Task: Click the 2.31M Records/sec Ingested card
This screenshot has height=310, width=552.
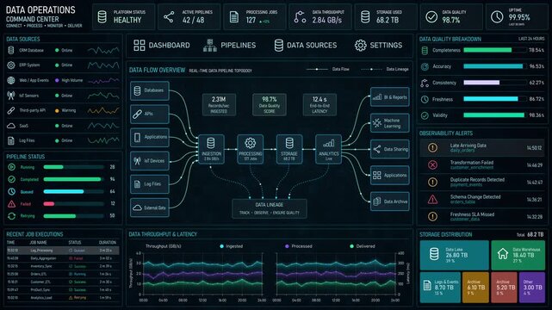Action: (x=219, y=104)
